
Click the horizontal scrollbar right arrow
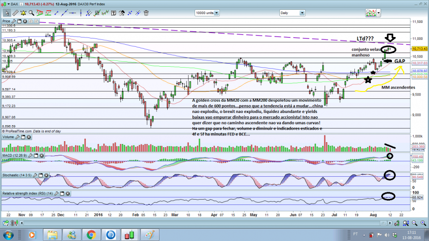pos(390,223)
